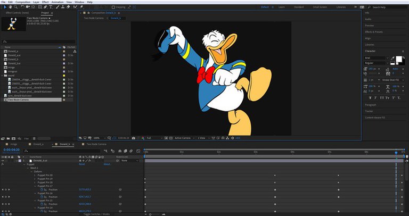This screenshot has height=216, width=409.
Task: Select the Rotation tool
Action: [22, 7]
